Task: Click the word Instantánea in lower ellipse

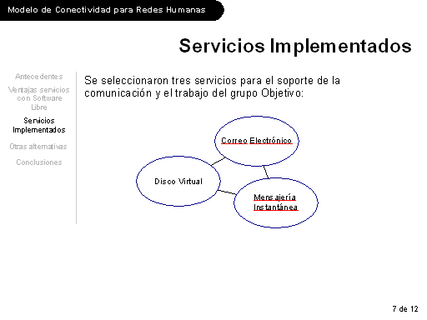Action: coord(275,207)
